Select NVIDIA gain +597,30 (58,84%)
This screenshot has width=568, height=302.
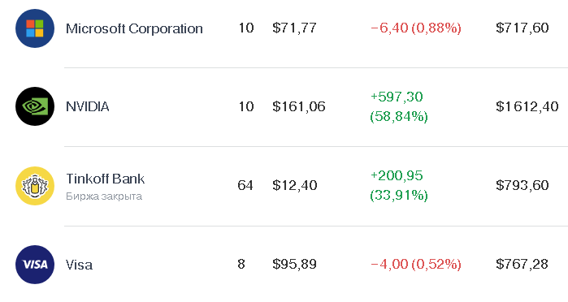click(x=399, y=106)
